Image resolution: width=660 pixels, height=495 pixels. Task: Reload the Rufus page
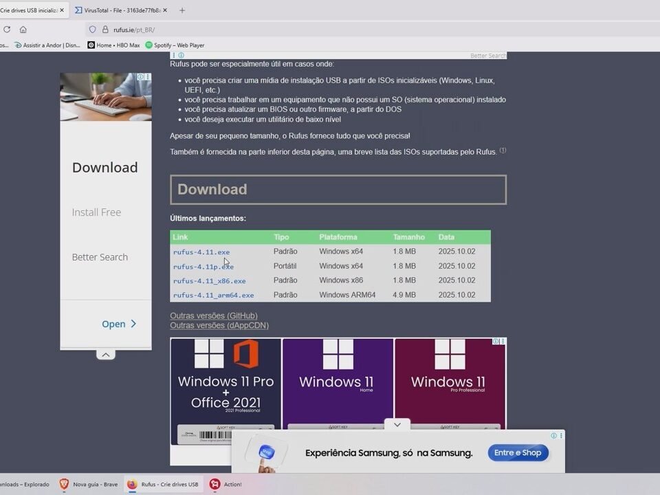[x=7, y=30]
